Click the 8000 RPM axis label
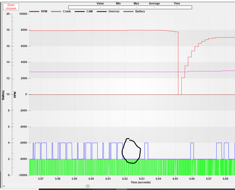The image size is (235, 190). (24, 30)
